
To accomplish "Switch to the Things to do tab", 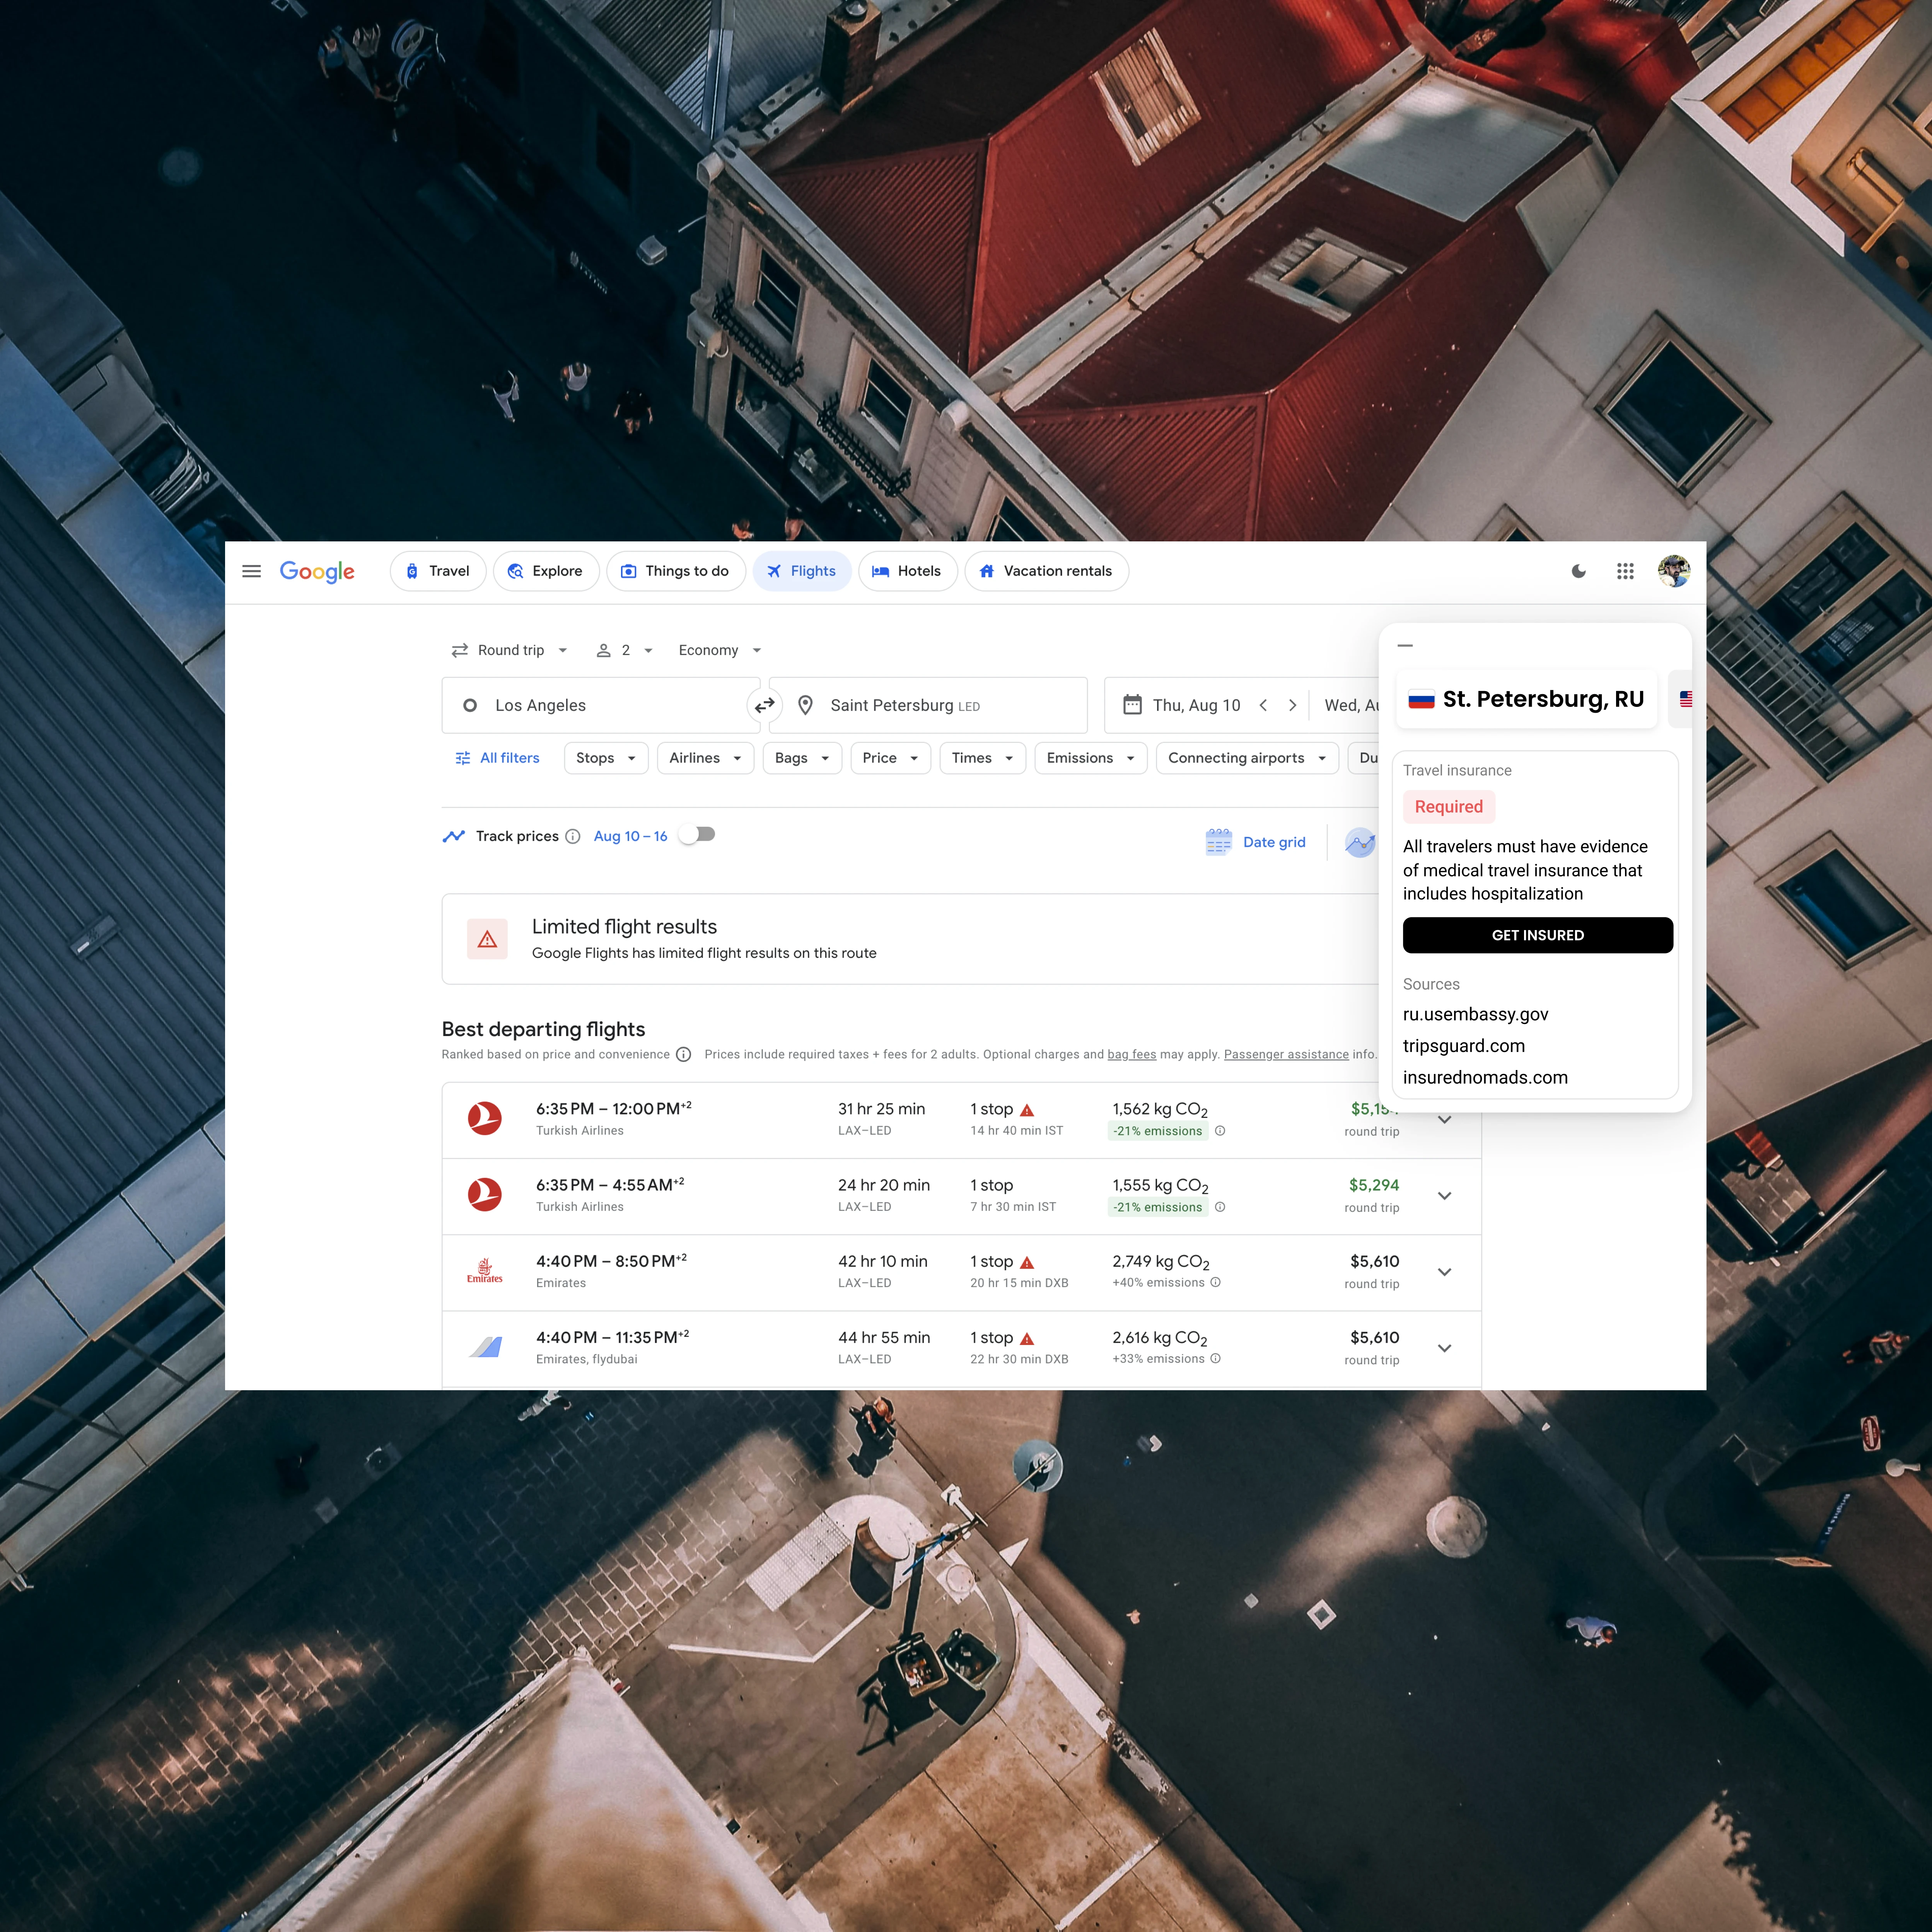I will [x=676, y=571].
